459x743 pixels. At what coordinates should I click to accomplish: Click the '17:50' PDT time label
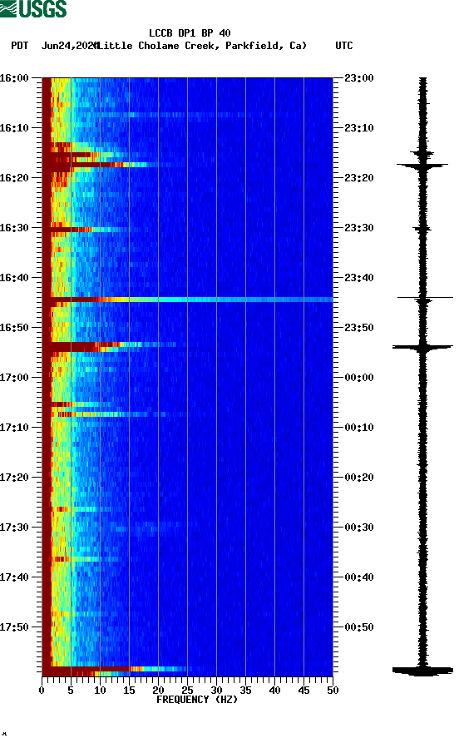pos(14,627)
